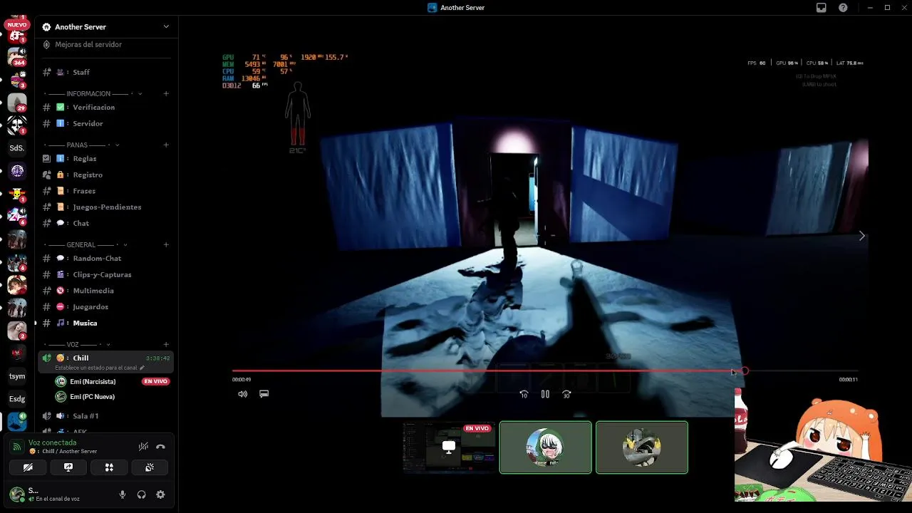Screen dimensions: 912x513
Task: Open the EN VIVO stream thumbnail tile
Action: coord(449,447)
